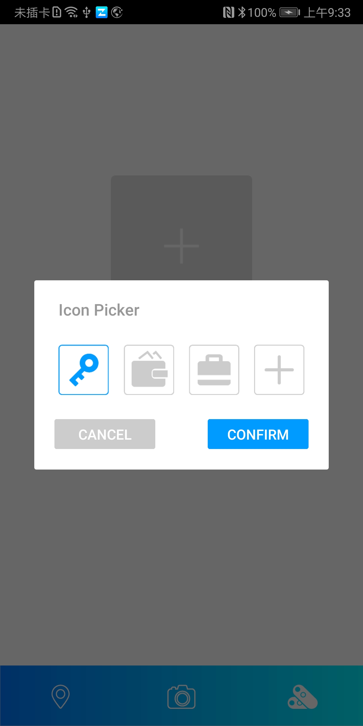Screen dimensions: 363x726
Task: Tap the globe notification icon
Action: (x=117, y=12)
